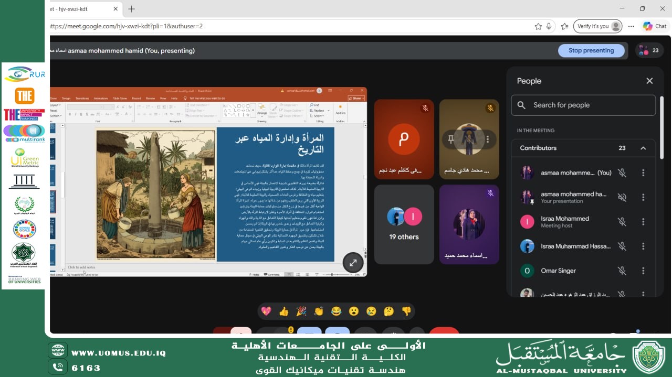This screenshot has height=377, width=672.
Task: Collapse the Contributors list
Action: pyautogui.click(x=643, y=148)
